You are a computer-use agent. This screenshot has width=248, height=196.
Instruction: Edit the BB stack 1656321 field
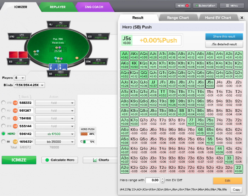tap(26, 141)
